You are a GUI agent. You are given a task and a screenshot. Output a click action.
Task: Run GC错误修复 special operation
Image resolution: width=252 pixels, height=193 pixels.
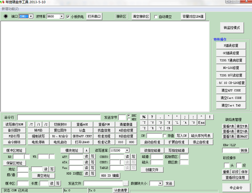[x=231, y=53]
